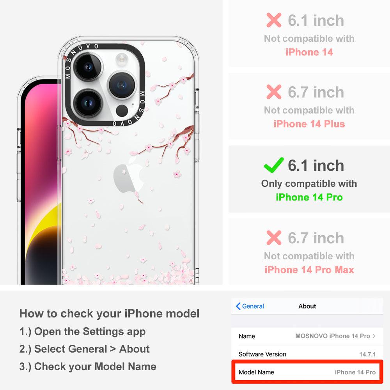Click the green iPhone 14 Pro text
The image size is (390, 390).
click(x=309, y=197)
